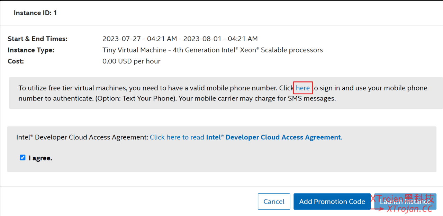Open the Intel Developer Cloud Access Agreement link
Image resolution: width=443 pixels, height=216 pixels.
[246, 137]
